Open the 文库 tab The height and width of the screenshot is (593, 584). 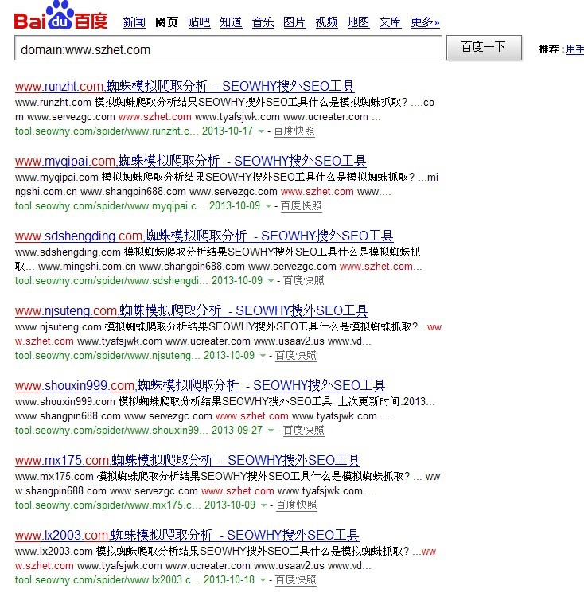[x=390, y=22]
